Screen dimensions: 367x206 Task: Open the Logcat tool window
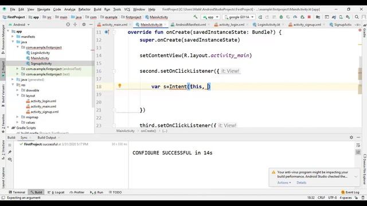56,192
